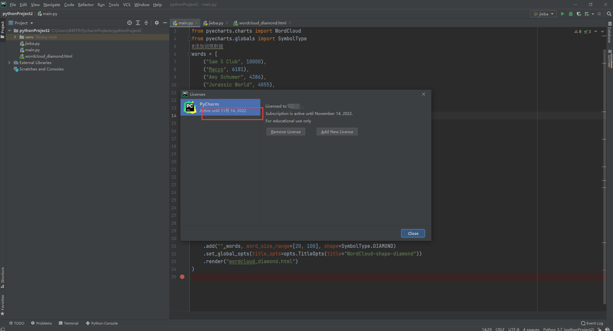Select PyCharm entry in Licenses list
613x331 pixels.
pos(220,107)
